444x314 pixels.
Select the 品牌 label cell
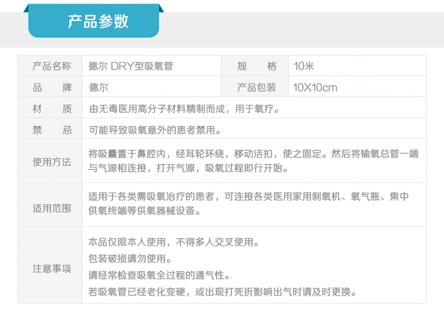click(x=52, y=88)
